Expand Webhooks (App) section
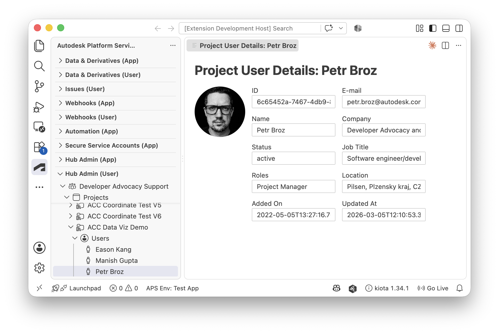 tap(116, 103)
